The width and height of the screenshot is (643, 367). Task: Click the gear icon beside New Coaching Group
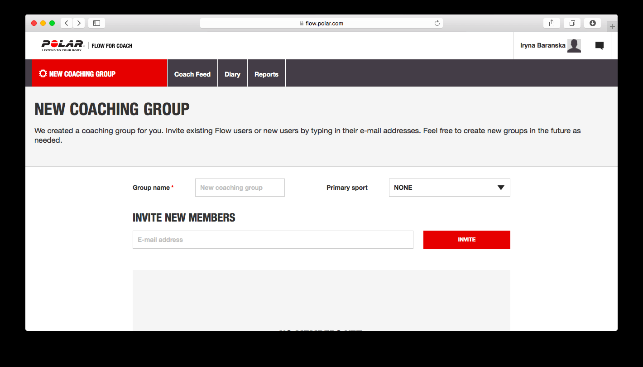coord(43,73)
